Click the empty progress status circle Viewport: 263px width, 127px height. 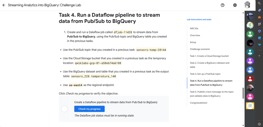click(64, 109)
